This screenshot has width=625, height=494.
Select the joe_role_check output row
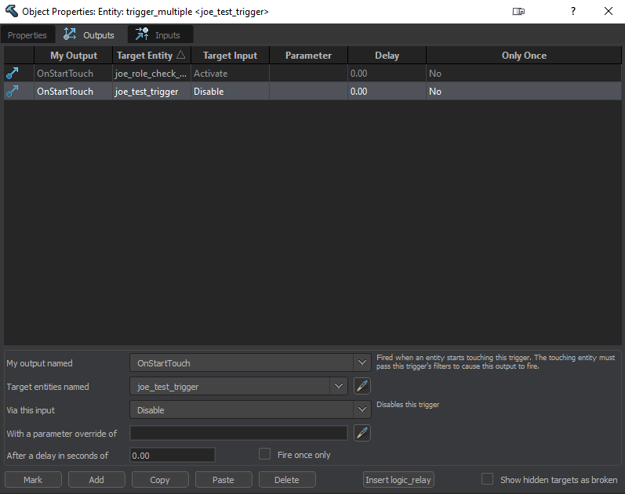[x=151, y=74]
